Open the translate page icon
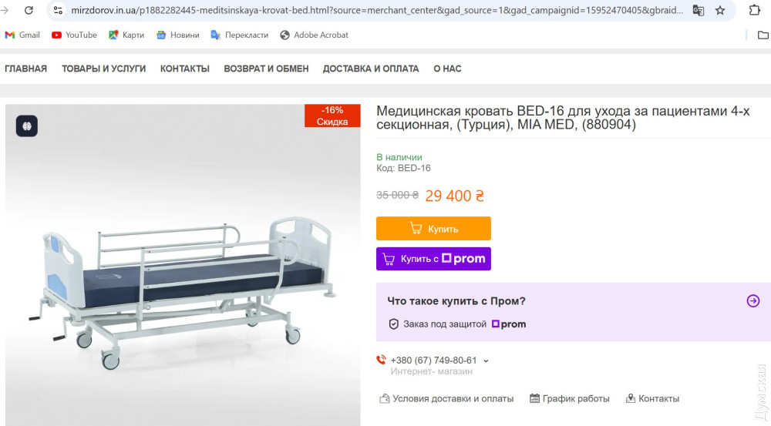 699,11
